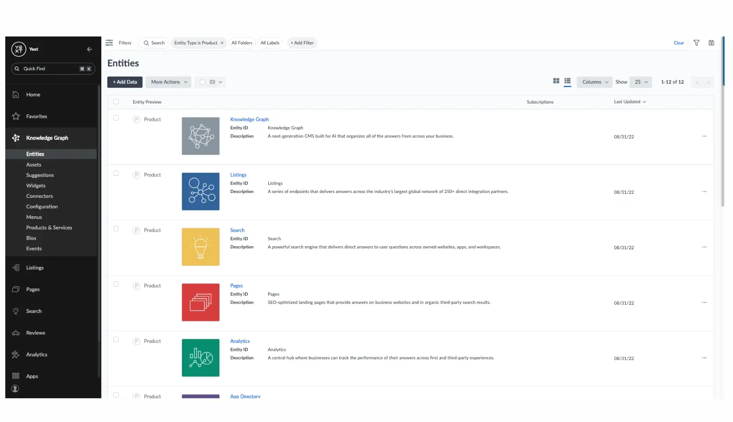Click the + Add Data button
Viewport: 733px width, 422px height.
click(x=125, y=82)
